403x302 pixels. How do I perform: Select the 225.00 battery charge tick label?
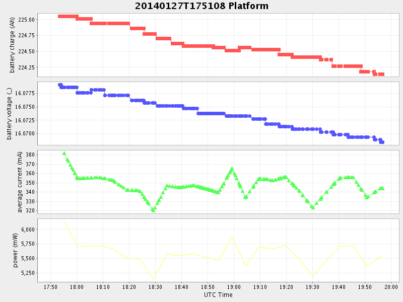(x=27, y=20)
